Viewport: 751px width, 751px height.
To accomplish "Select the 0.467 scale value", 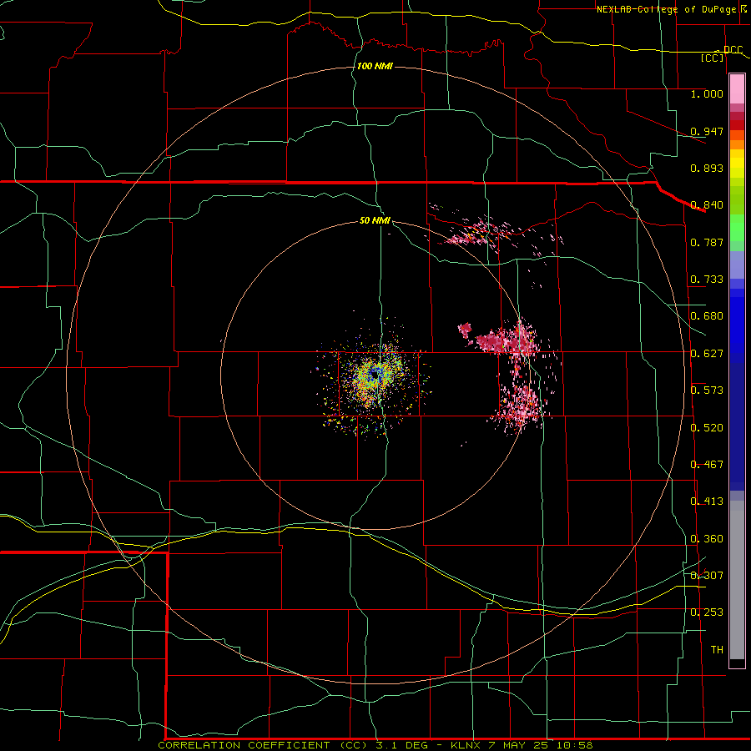I will pyautogui.click(x=707, y=465).
